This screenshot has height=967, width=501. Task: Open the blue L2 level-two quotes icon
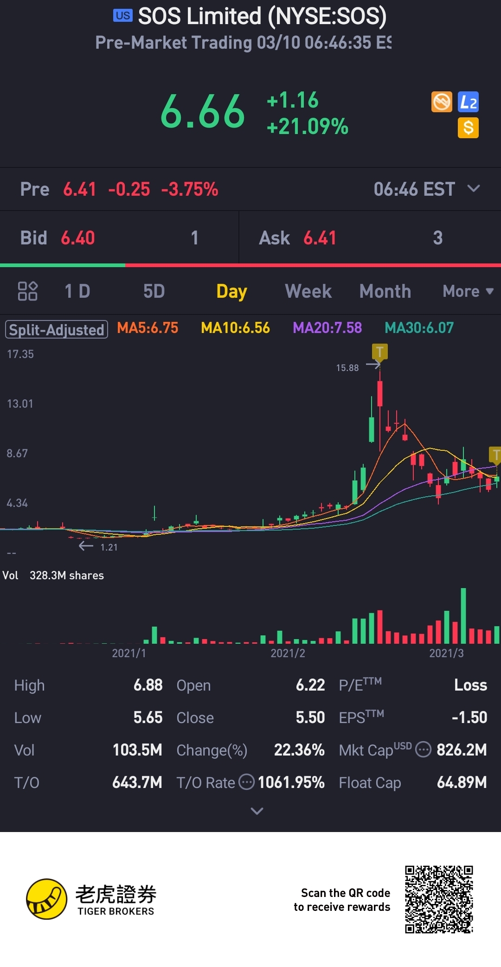(469, 102)
